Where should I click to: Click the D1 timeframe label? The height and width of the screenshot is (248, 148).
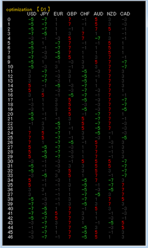coord(43,9)
